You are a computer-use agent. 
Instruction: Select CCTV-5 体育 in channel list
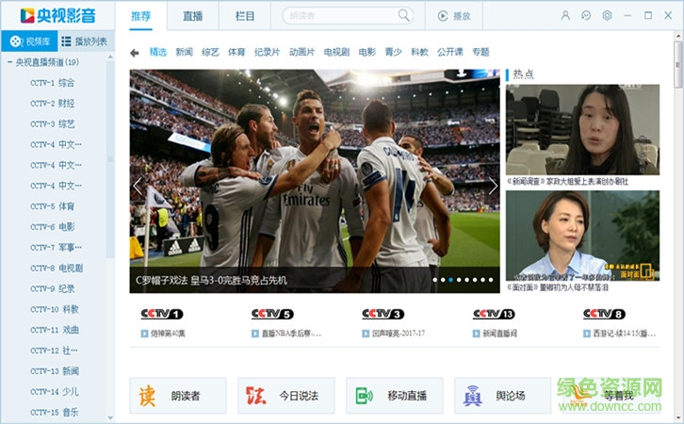pos(53,206)
